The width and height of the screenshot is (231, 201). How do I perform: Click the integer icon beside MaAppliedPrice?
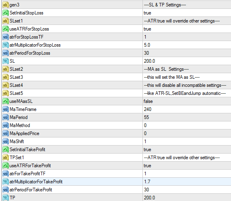coord(6,133)
